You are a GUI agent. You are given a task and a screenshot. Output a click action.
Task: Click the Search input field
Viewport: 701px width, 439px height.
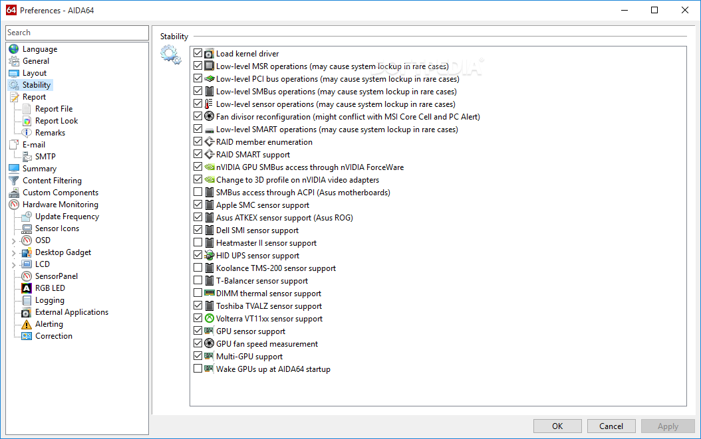pyautogui.click(x=77, y=33)
